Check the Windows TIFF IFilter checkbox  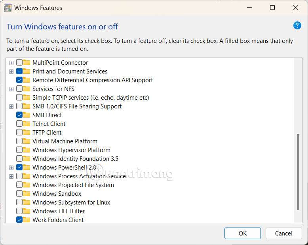(x=19, y=211)
